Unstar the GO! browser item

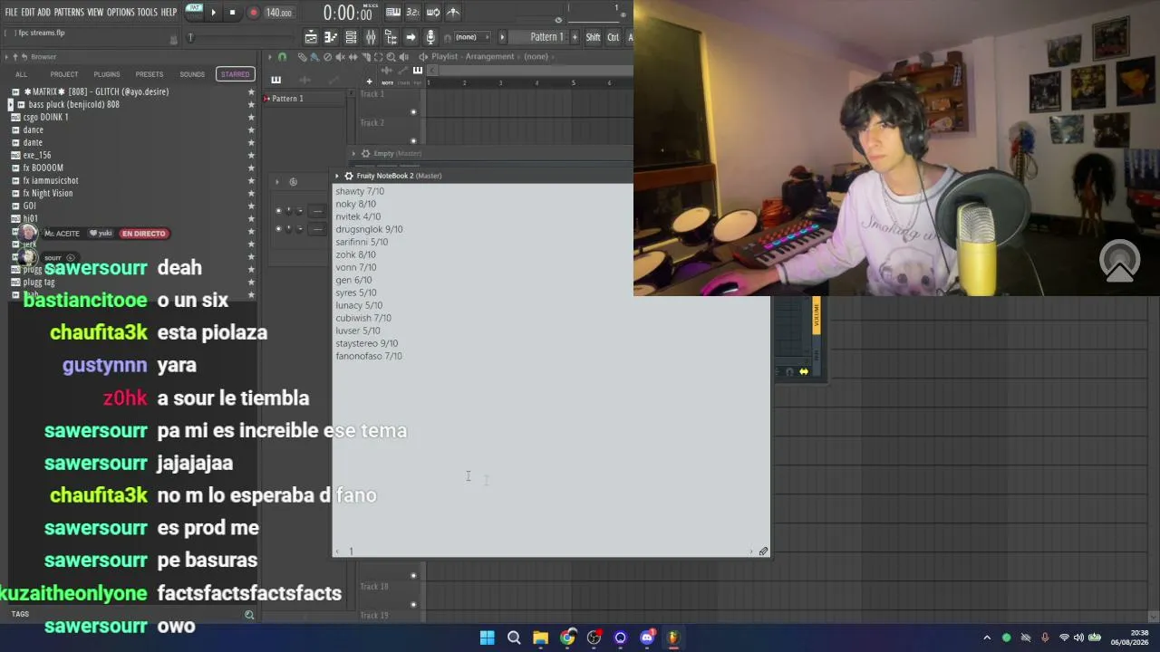(251, 206)
